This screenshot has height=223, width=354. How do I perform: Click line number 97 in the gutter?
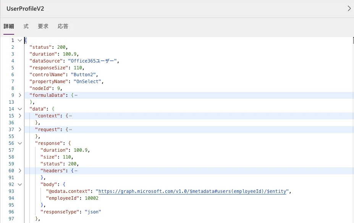(11, 219)
